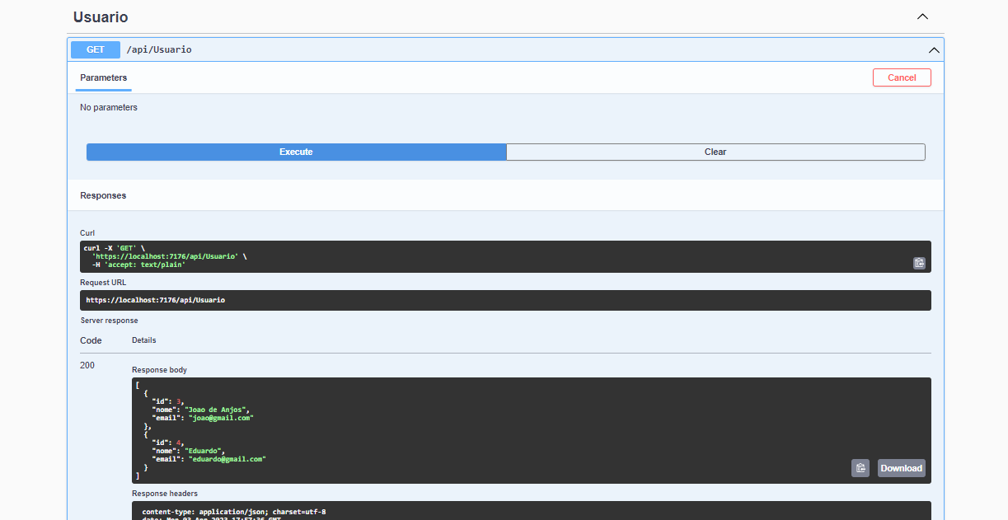1008x520 pixels.
Task: Select the Server response label
Action: coord(110,320)
